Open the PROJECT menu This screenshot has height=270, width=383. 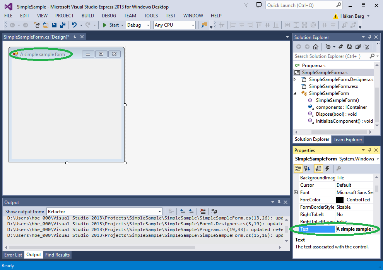[65, 16]
